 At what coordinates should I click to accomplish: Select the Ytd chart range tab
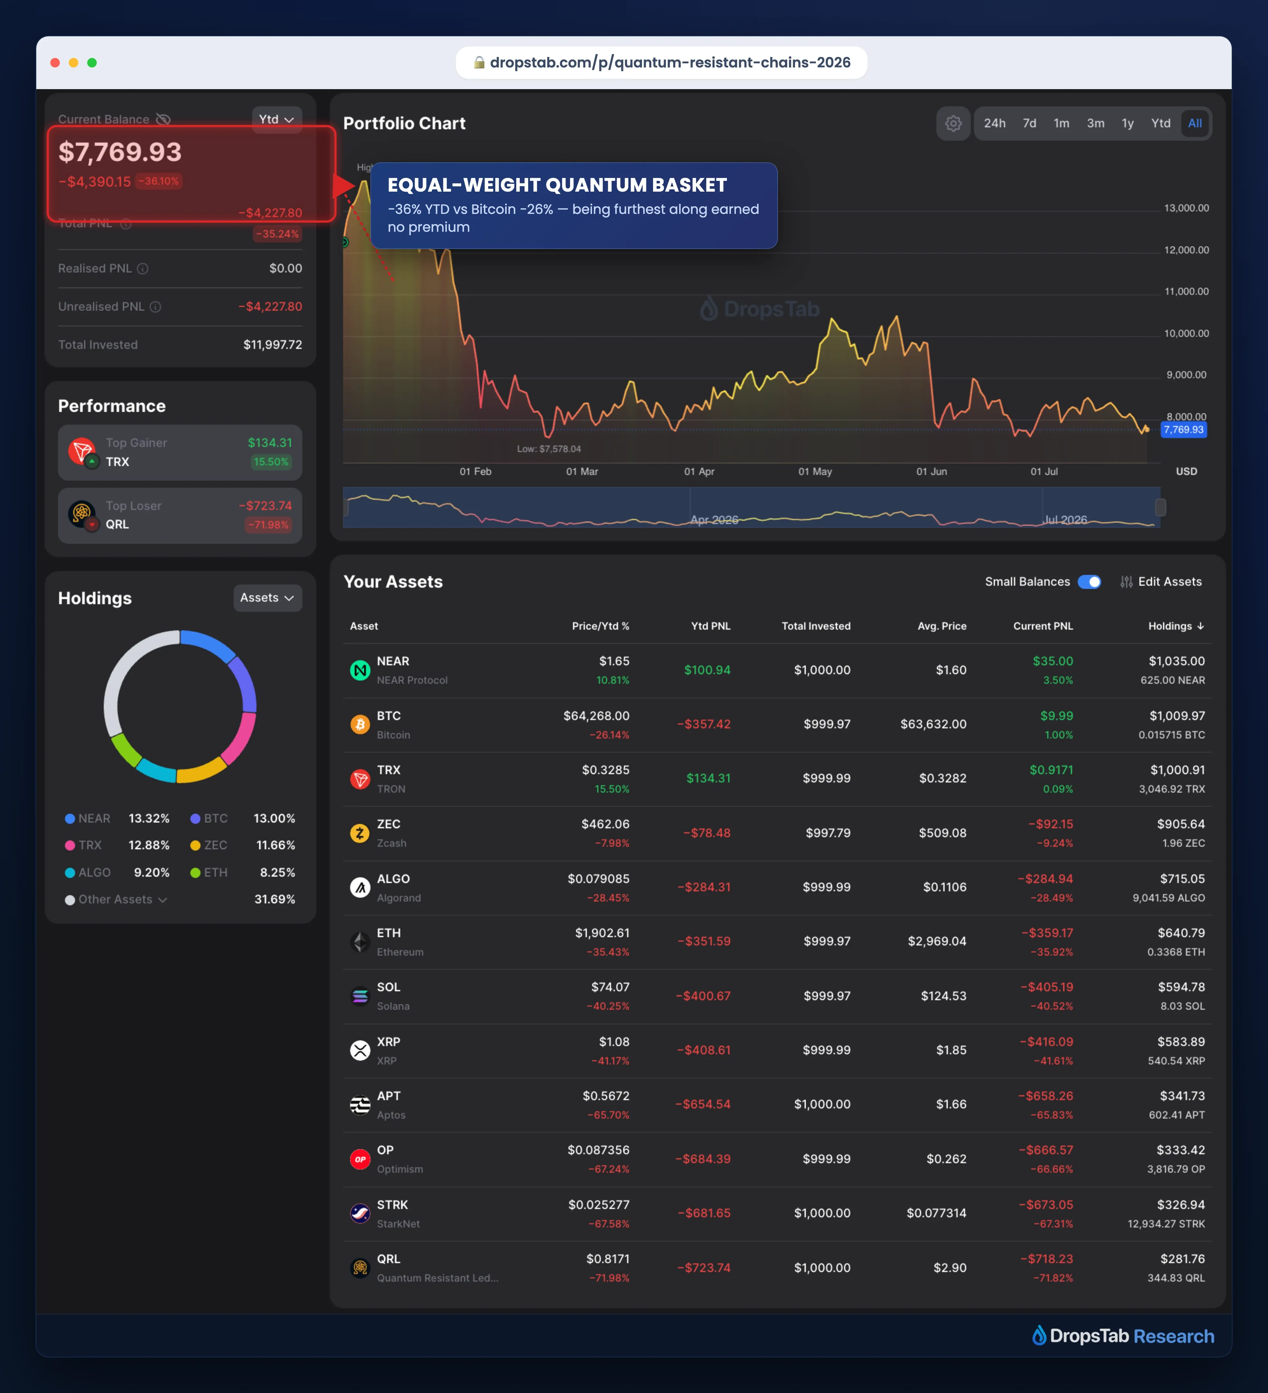[1161, 124]
